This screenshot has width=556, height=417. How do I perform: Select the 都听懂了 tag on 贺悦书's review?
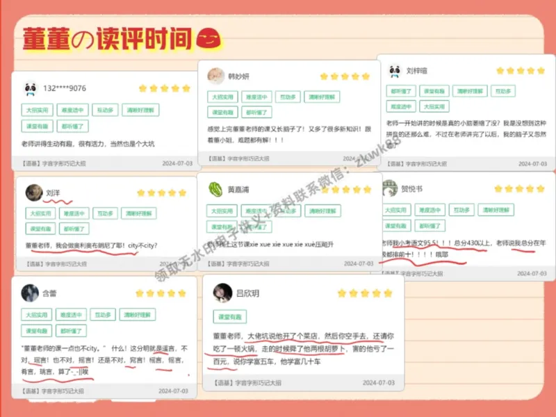(x=430, y=225)
